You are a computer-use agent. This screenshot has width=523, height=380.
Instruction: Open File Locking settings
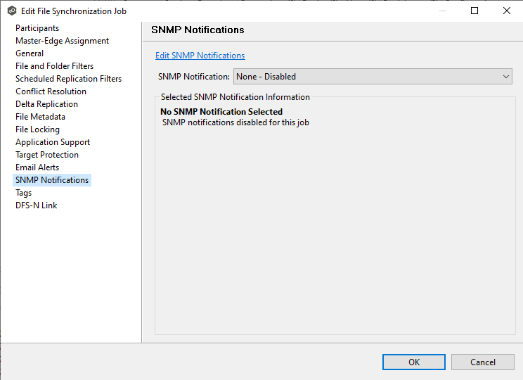[37, 129]
